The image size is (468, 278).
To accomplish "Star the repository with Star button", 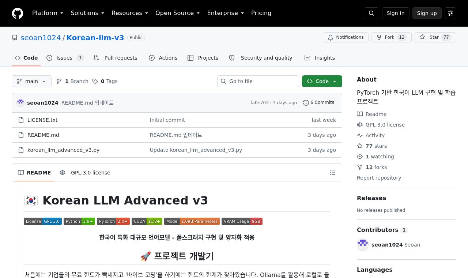I will point(435,37).
